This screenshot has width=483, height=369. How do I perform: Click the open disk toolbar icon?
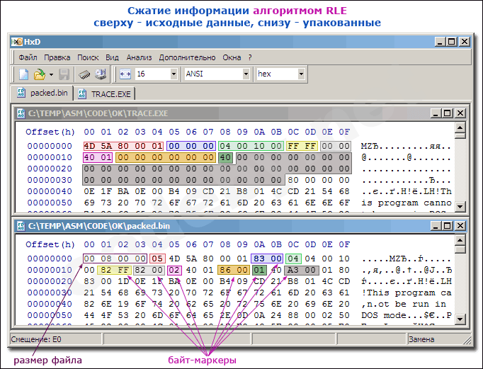(x=101, y=74)
